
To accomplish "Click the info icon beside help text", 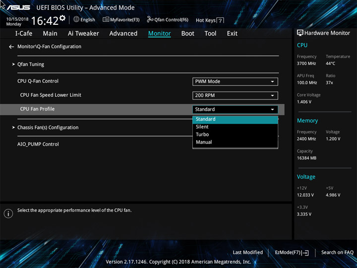I will coord(8,213).
